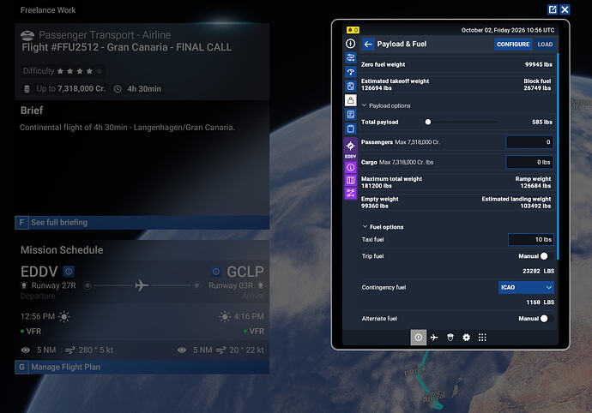Click the 'Freelance Work' header

(48, 10)
